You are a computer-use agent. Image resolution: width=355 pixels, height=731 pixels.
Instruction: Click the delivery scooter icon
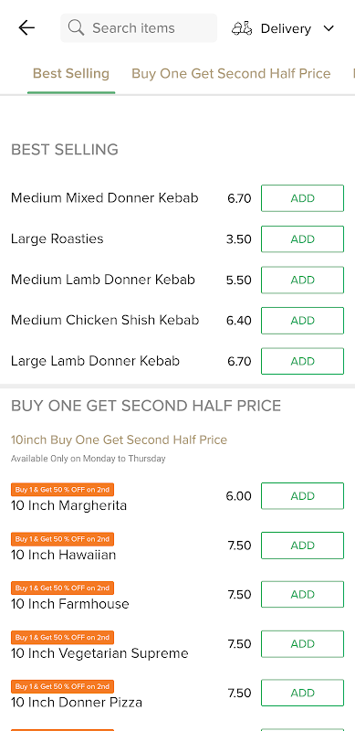pyautogui.click(x=242, y=28)
